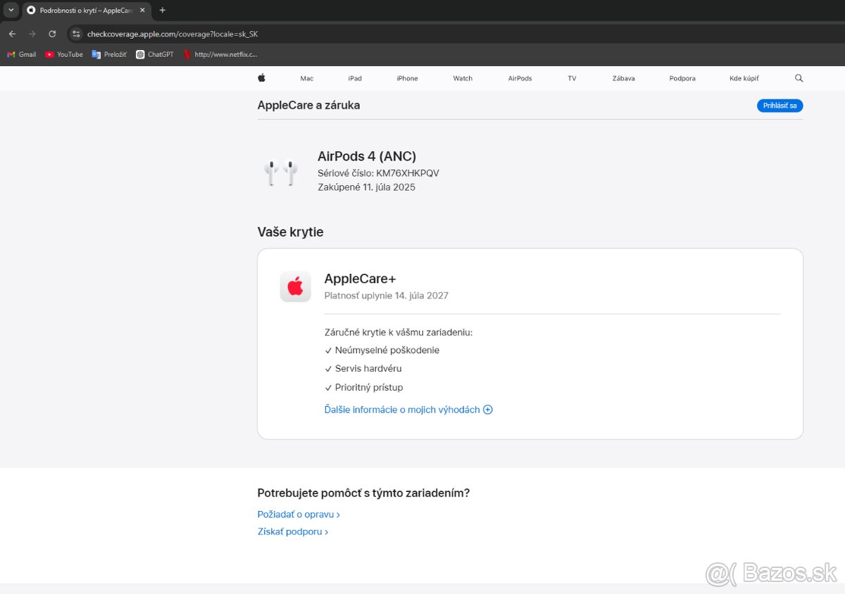
Task: Open the search magnifier icon
Action: point(799,78)
